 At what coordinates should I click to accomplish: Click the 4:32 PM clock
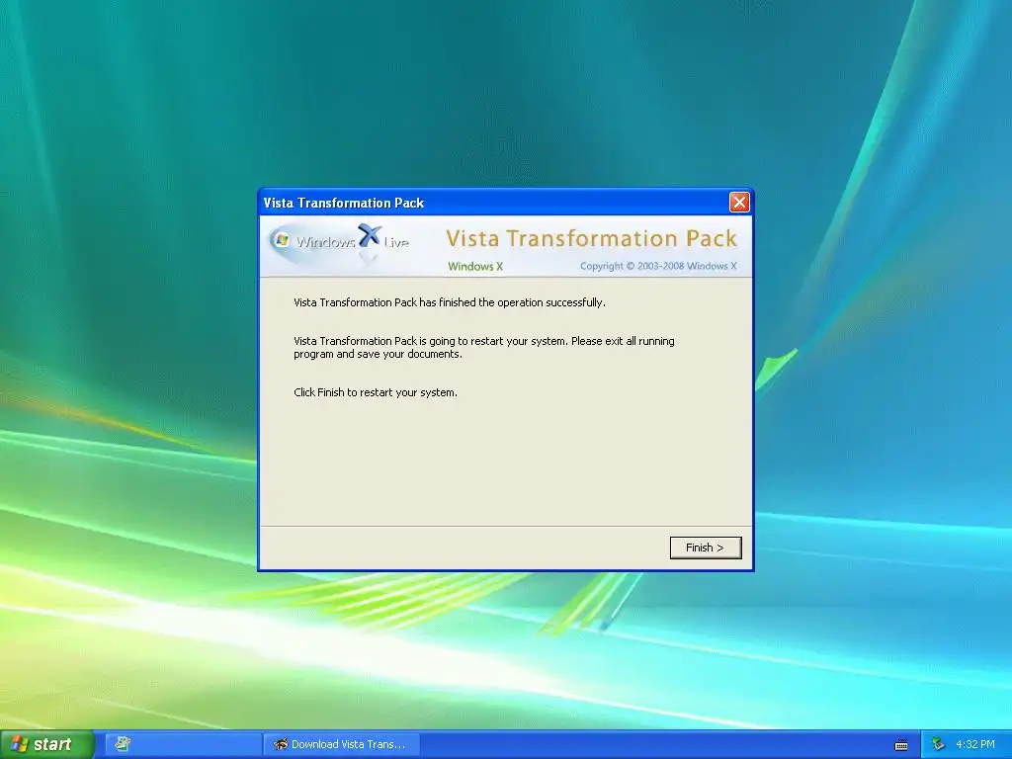pos(975,744)
